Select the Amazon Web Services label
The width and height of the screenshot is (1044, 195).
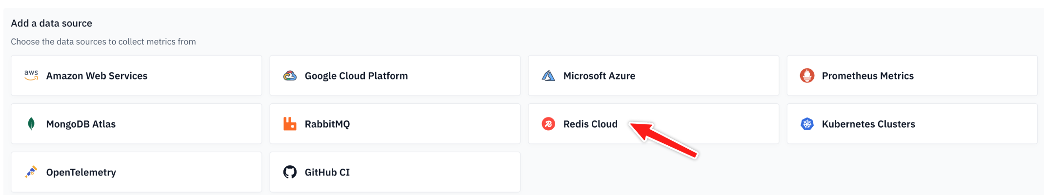pos(97,76)
